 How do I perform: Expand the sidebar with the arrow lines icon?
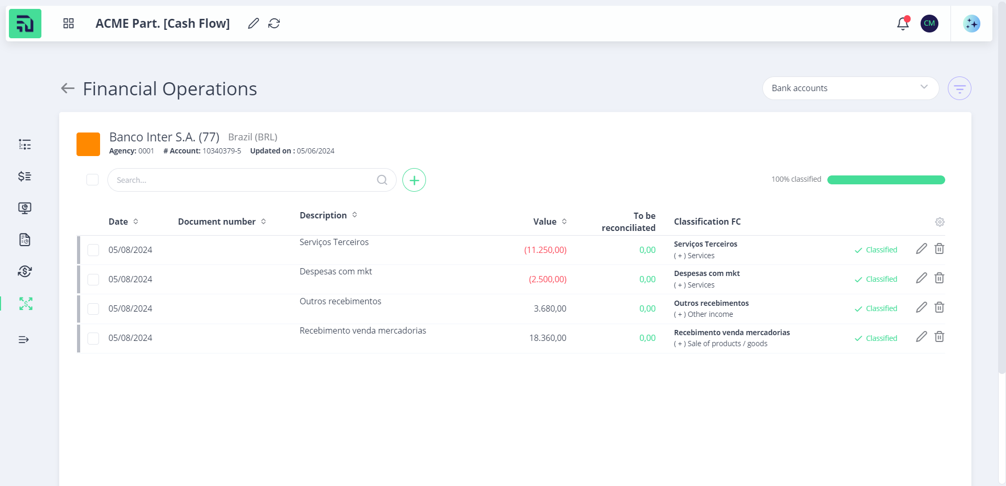coord(24,340)
